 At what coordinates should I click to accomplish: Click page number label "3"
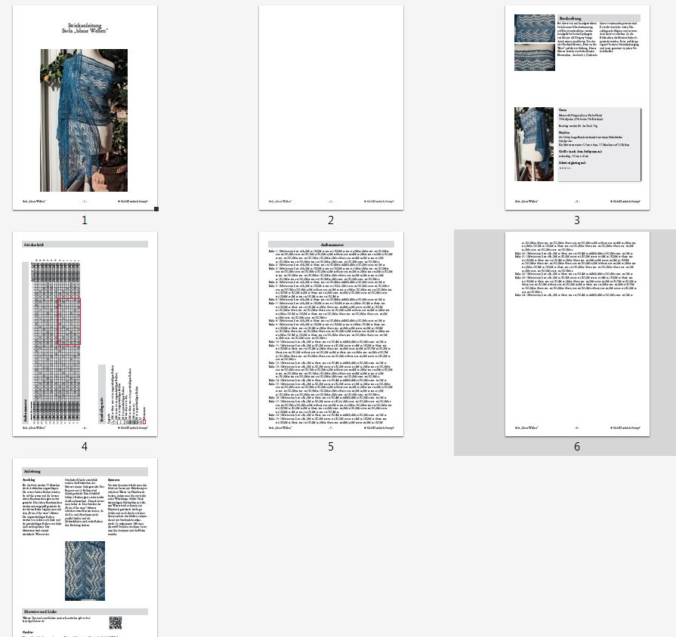tap(577, 220)
